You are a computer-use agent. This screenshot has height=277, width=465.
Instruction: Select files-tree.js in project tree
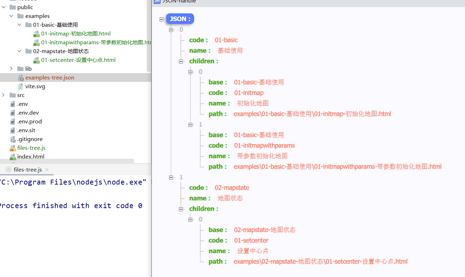coord(31,148)
